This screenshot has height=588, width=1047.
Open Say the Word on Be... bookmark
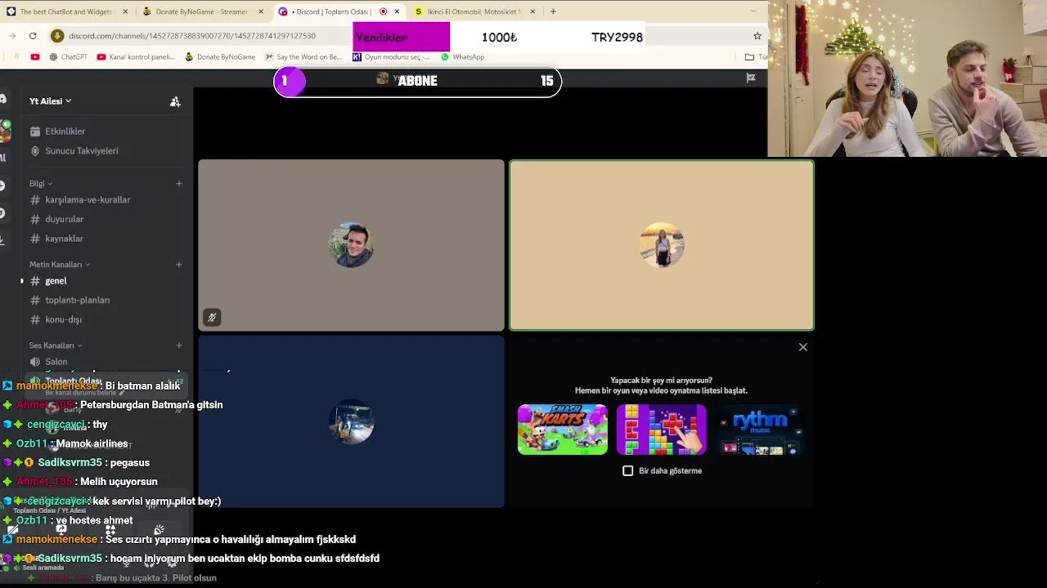pos(303,57)
